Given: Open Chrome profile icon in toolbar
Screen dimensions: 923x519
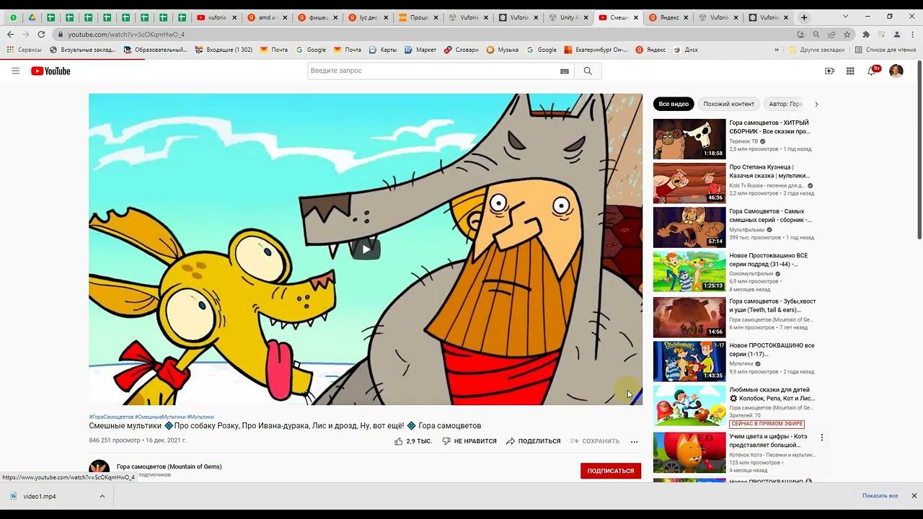Looking at the screenshot, I should tap(897, 34).
